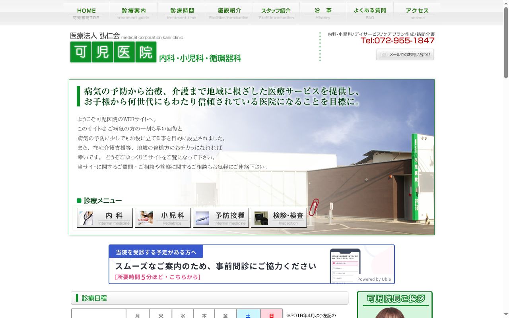This screenshot has height=318, width=509.
Task: Click stethoscope thumbnail on 内科 button
Action: pos(86,218)
